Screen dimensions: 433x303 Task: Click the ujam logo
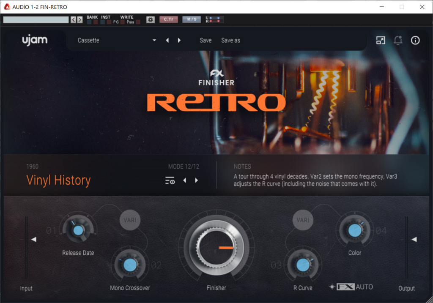[35, 40]
